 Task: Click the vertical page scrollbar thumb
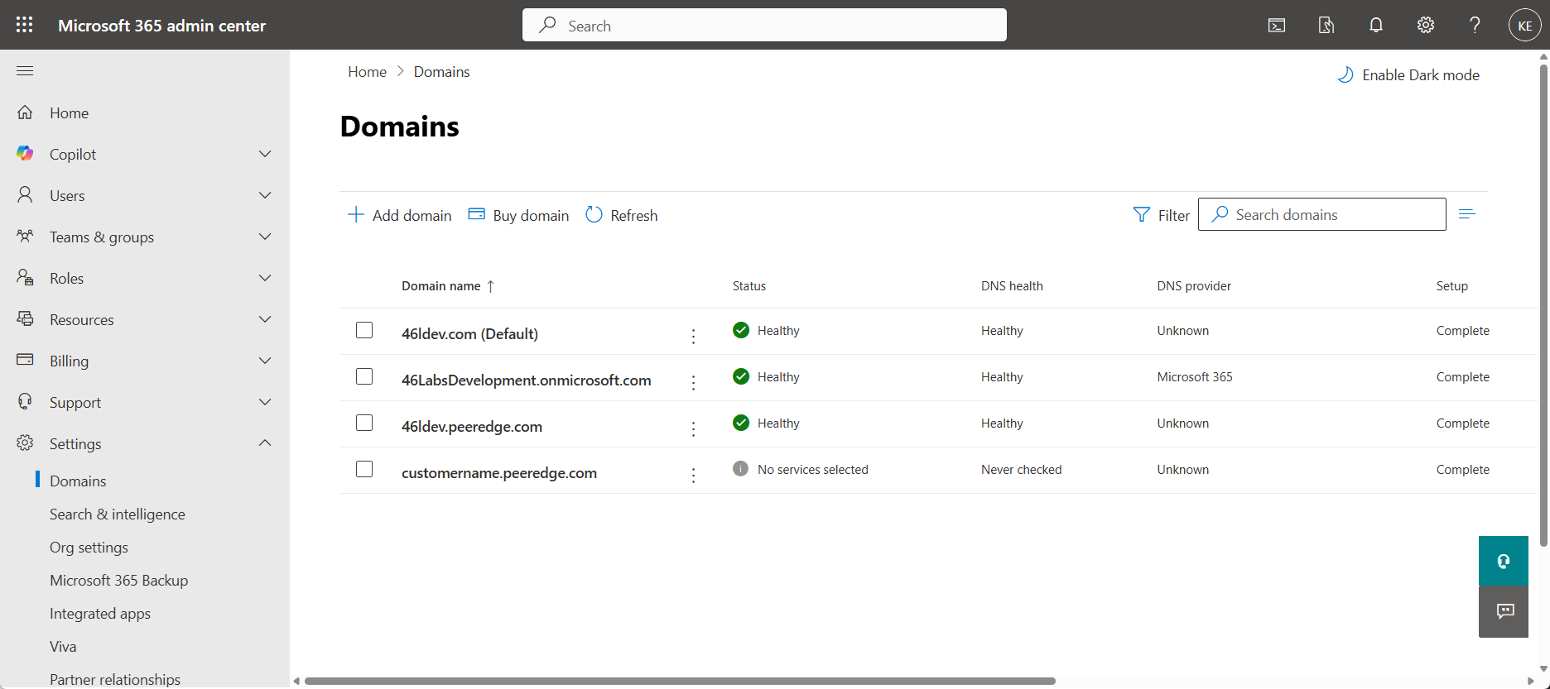(1543, 305)
